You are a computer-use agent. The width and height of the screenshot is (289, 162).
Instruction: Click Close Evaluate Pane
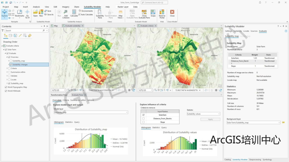tap(144, 14)
